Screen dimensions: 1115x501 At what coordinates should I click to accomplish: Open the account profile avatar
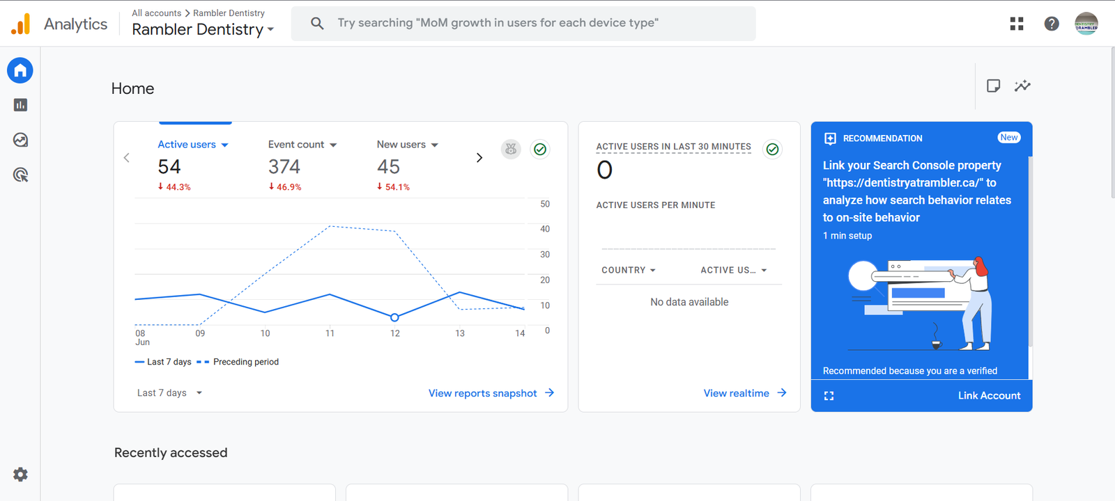(x=1086, y=24)
